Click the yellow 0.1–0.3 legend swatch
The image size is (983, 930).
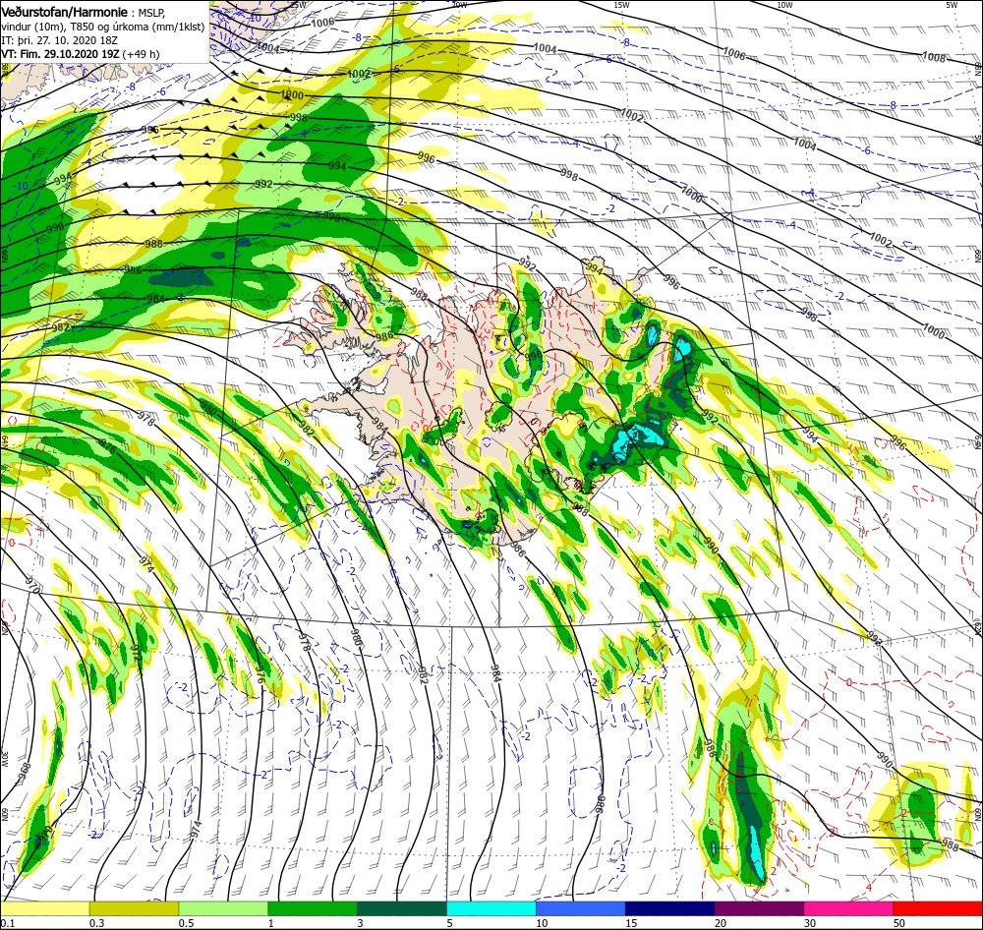click(44, 908)
